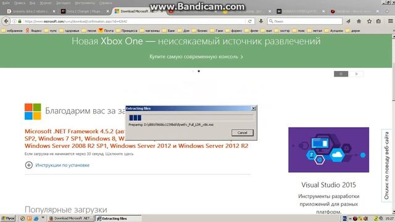
Task: Select Download Microsoft .NET taskbar button
Action: point(71,218)
